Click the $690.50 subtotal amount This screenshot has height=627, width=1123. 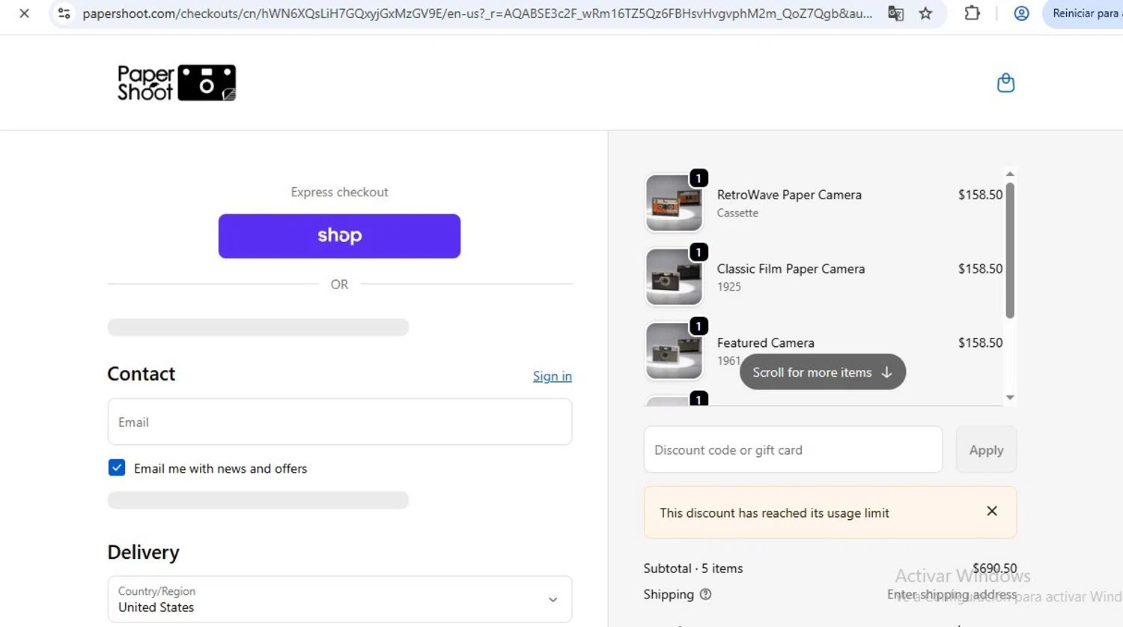pos(994,568)
